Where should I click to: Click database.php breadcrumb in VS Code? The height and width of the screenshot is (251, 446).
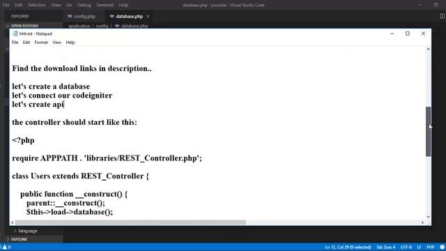pos(134,26)
